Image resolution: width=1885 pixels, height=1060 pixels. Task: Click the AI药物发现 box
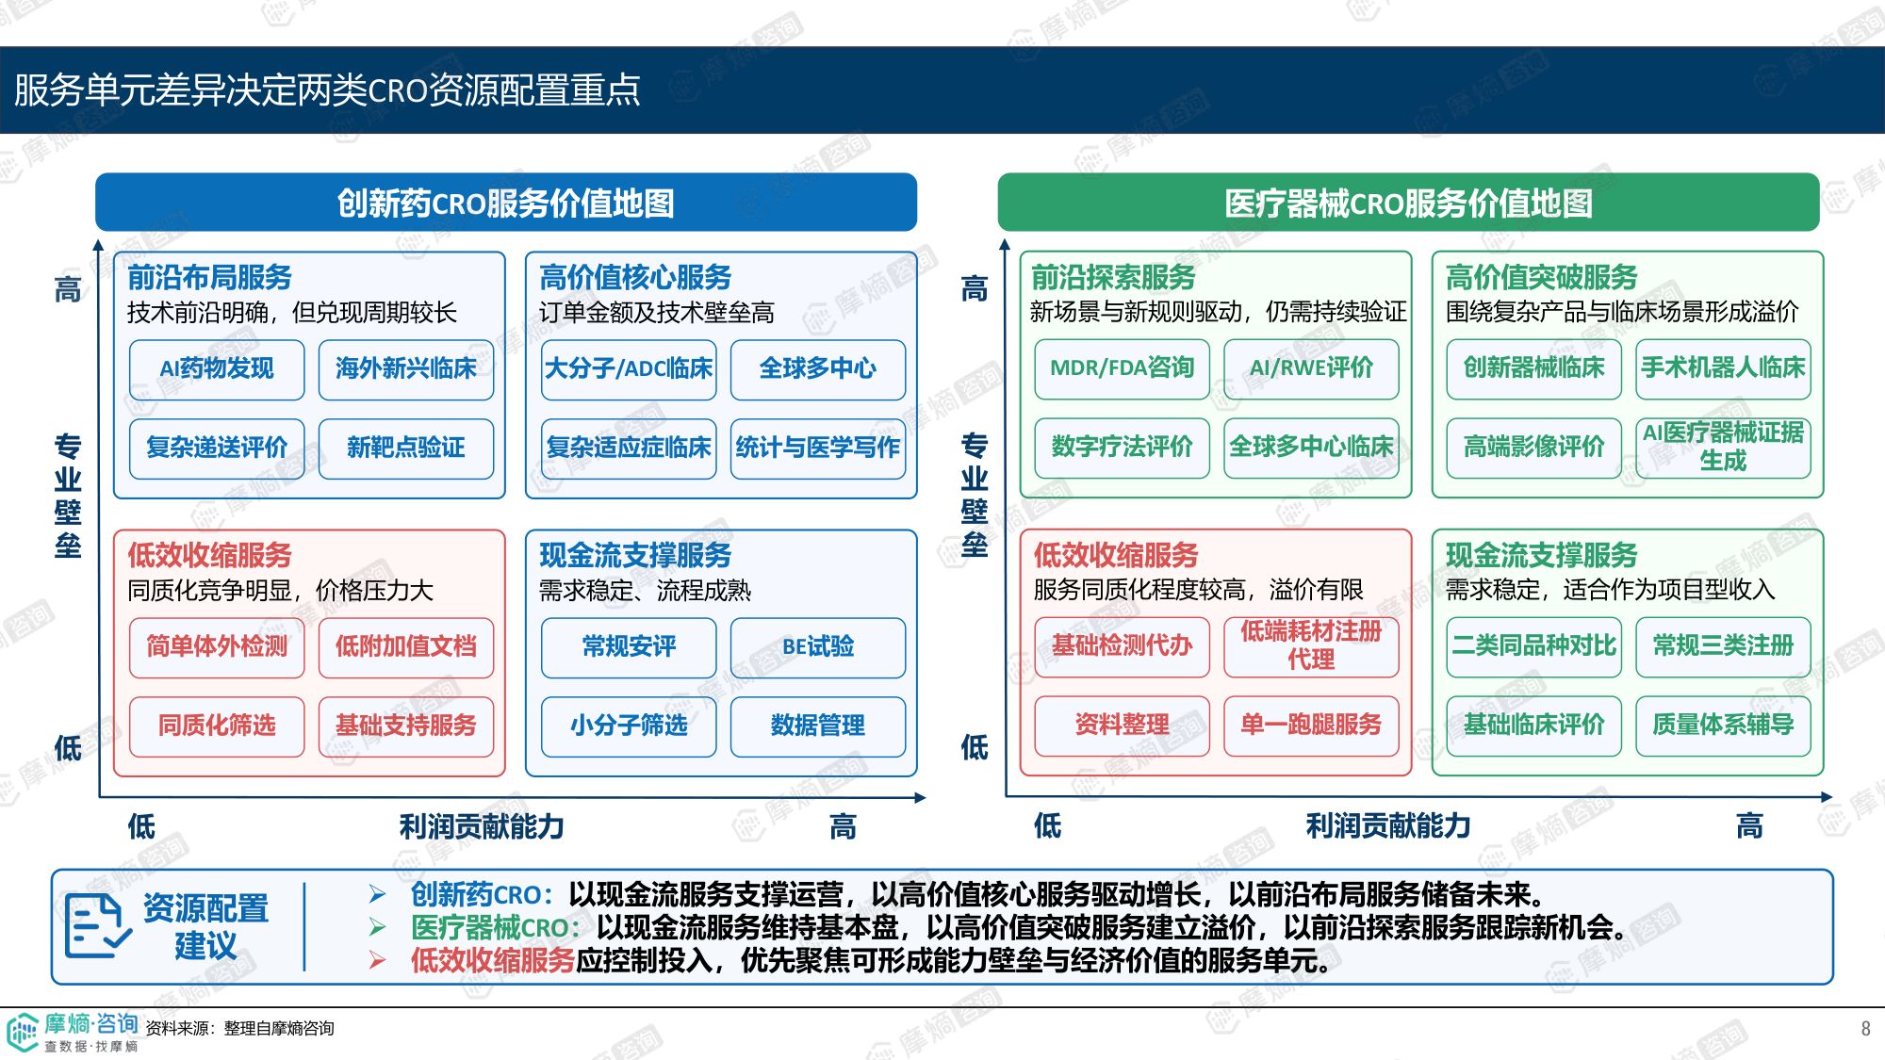[217, 368]
